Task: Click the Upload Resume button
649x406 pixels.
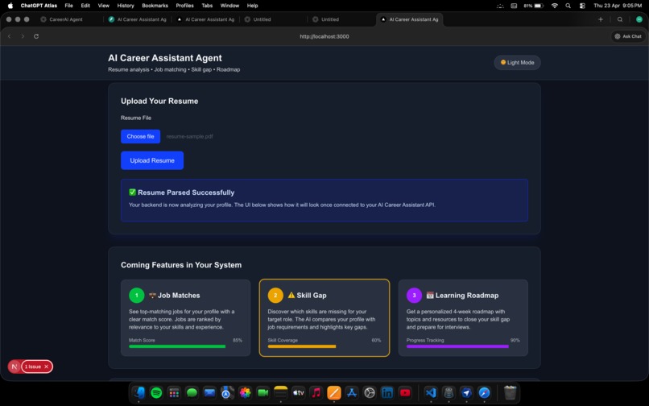Action: [152, 160]
